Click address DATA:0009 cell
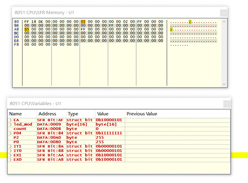248x183 pixels. (x=49, y=124)
